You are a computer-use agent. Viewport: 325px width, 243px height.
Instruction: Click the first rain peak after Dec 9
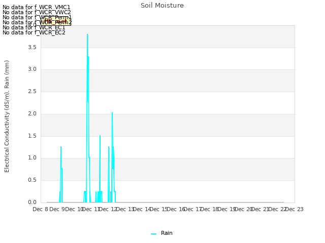pyautogui.click(x=61, y=147)
